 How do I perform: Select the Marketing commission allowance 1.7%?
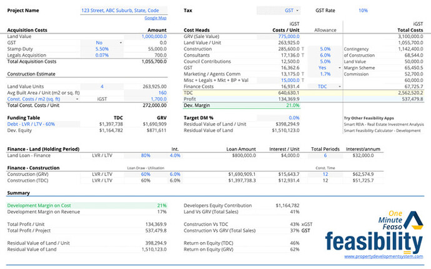325,74
